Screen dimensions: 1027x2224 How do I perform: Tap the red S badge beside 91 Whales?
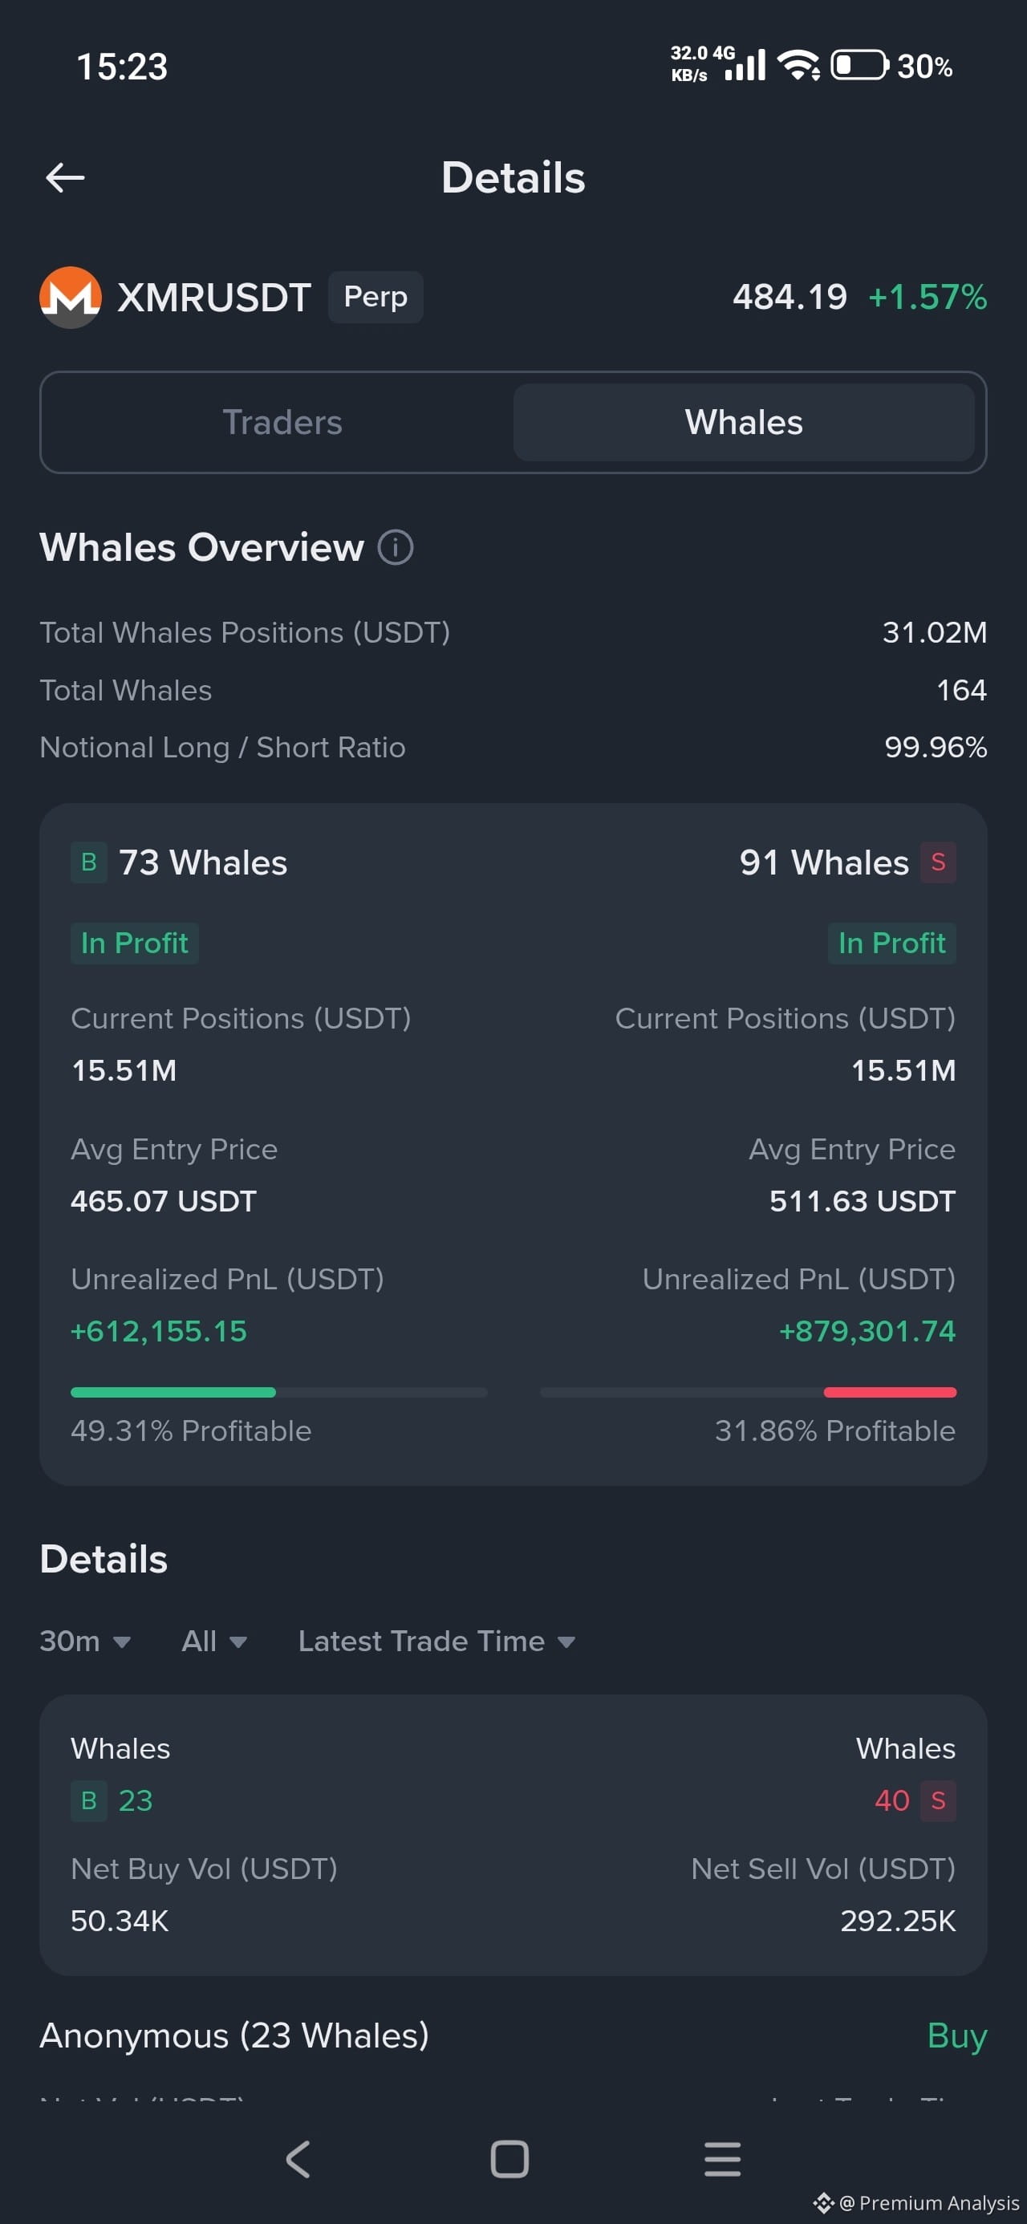938,862
